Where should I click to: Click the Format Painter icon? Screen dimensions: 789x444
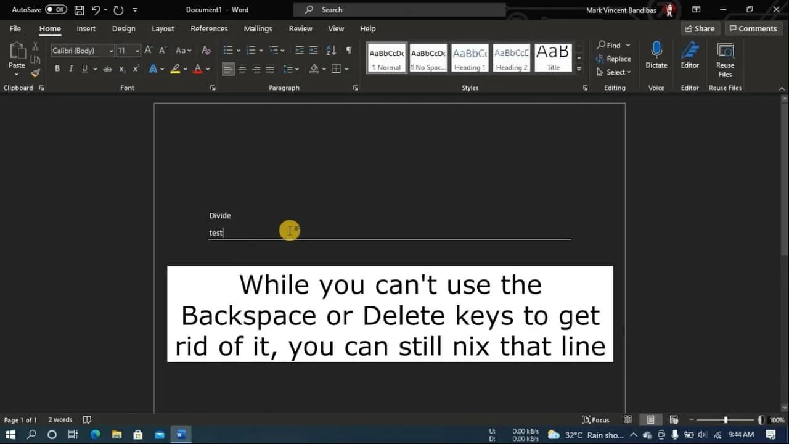[35, 73]
